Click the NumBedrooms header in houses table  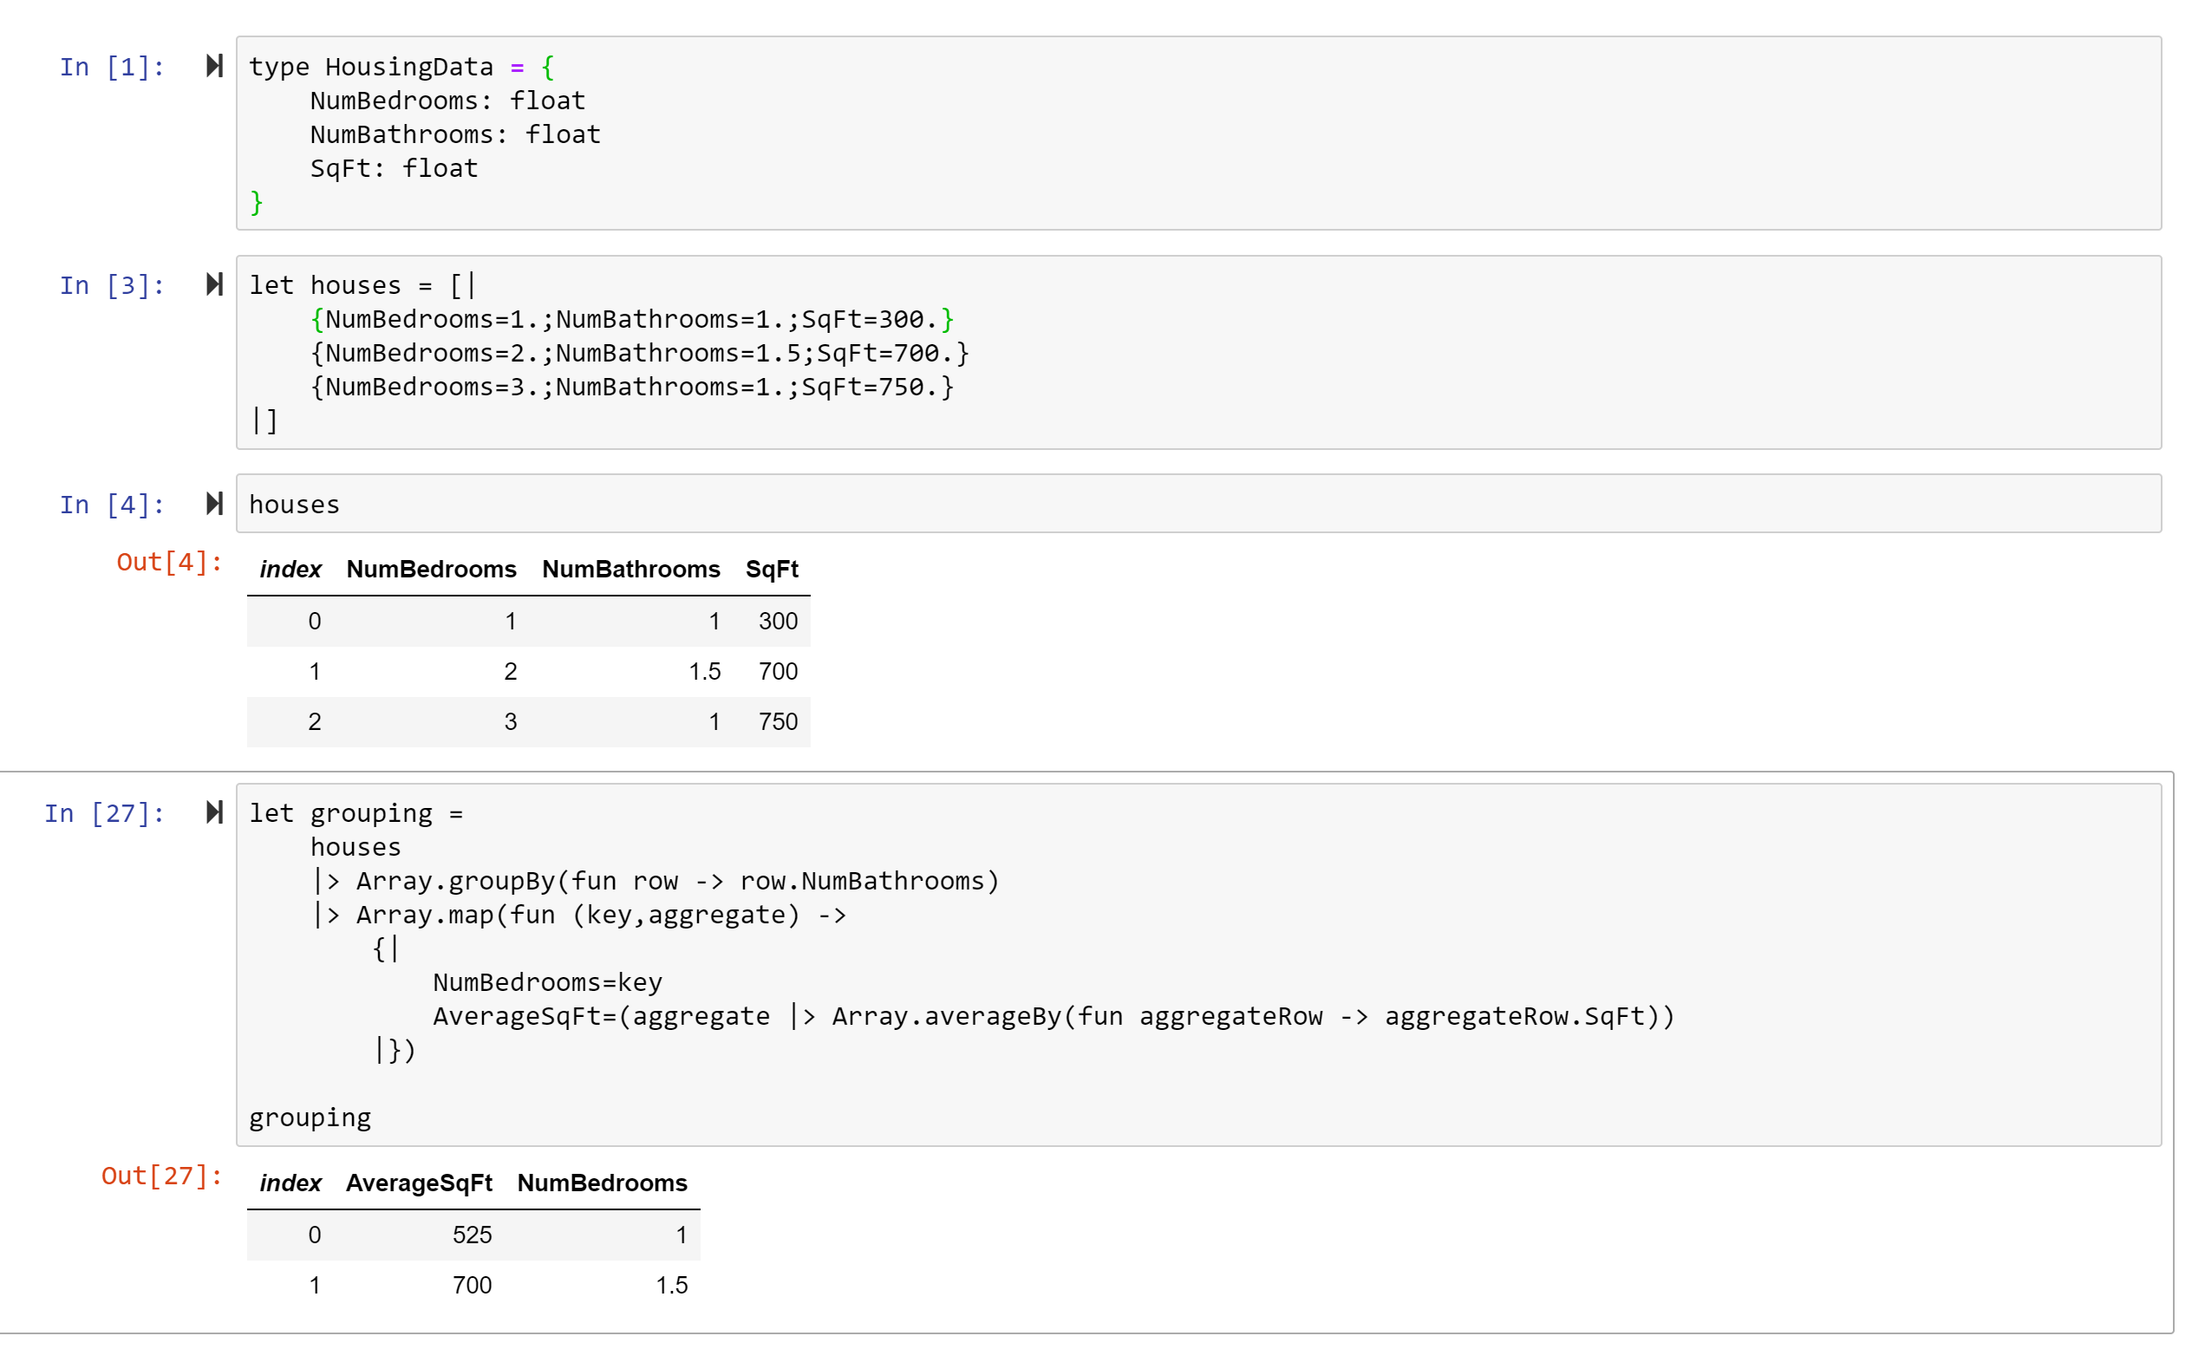point(431,569)
